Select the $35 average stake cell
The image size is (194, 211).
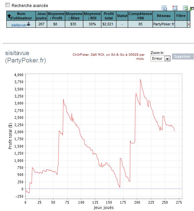74,24
